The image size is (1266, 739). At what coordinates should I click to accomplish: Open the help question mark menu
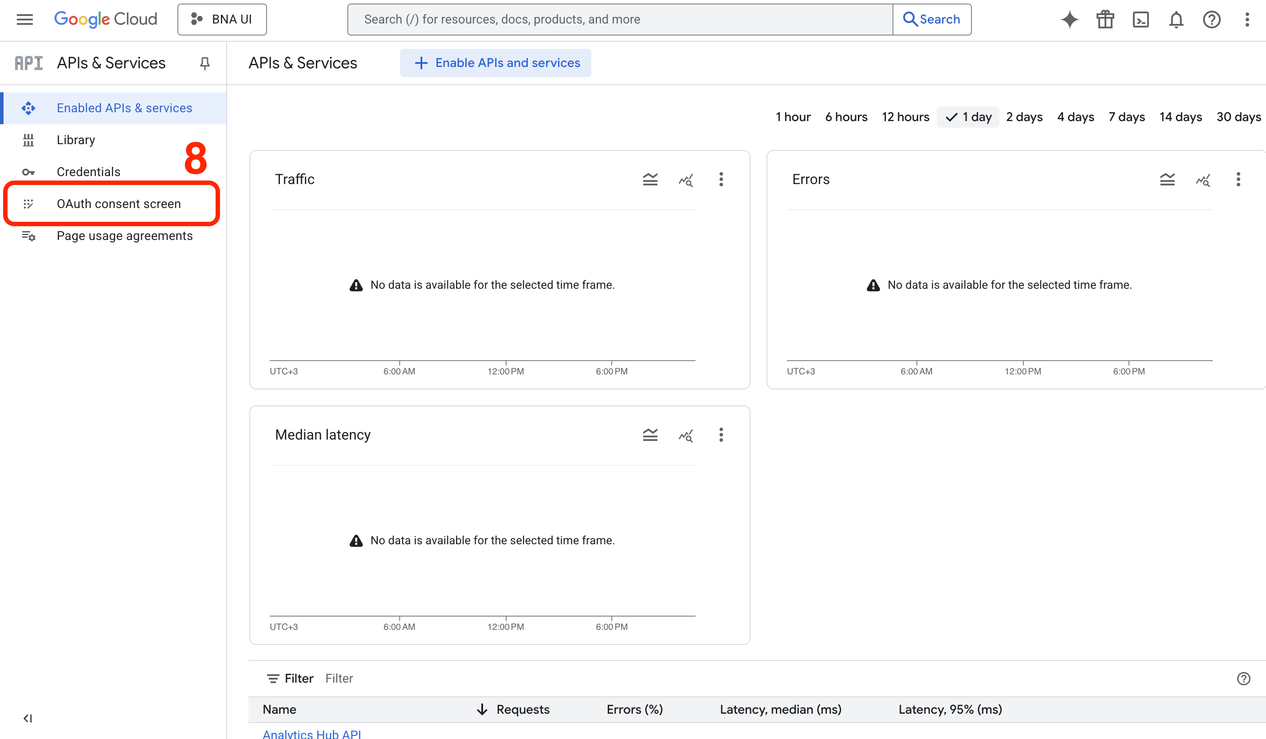pos(1212,20)
